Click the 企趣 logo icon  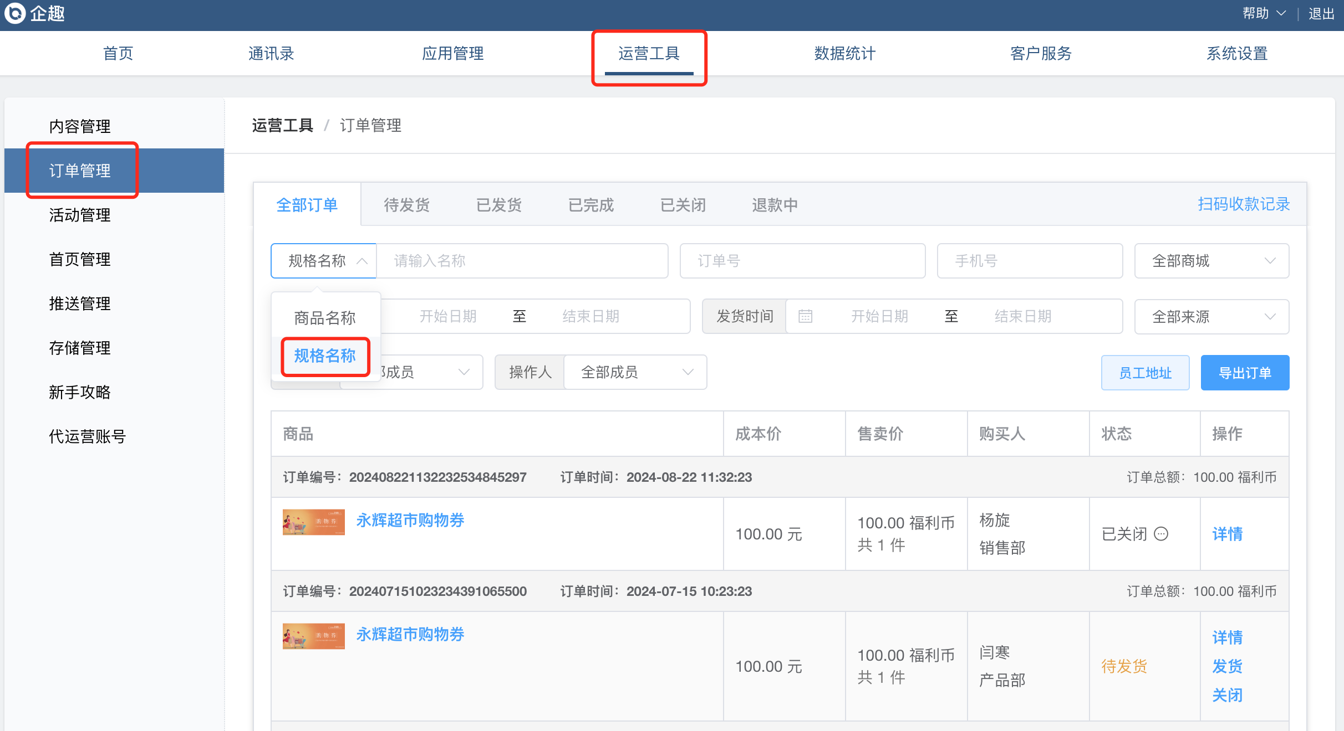click(x=15, y=13)
